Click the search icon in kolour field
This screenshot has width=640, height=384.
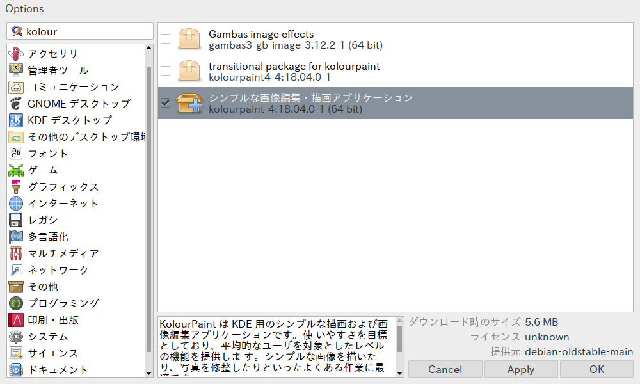pyautogui.click(x=17, y=31)
